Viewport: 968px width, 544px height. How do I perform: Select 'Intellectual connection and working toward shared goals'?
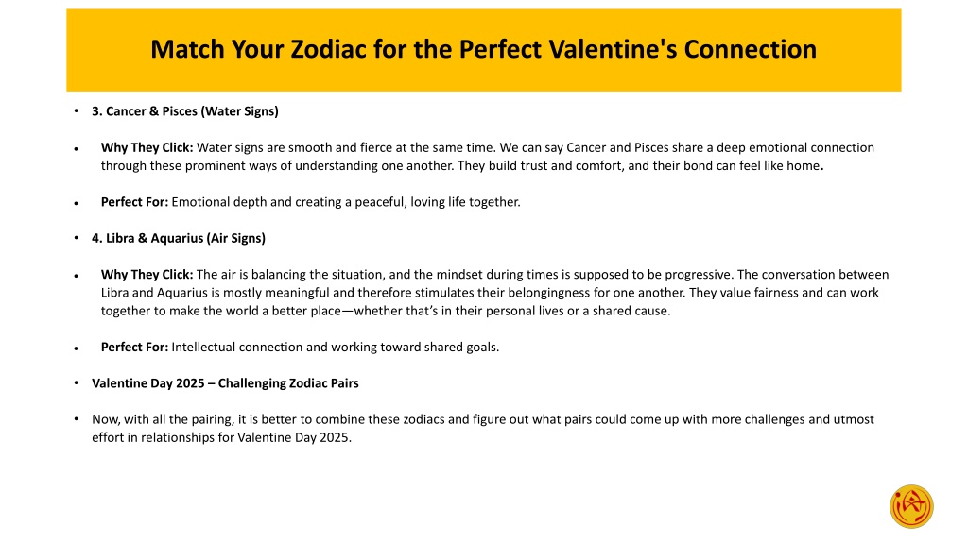(x=336, y=347)
